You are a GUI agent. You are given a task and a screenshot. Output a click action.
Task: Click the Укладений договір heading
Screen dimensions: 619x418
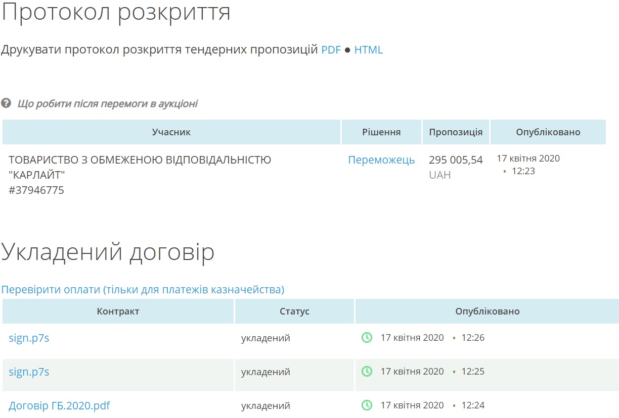click(108, 252)
